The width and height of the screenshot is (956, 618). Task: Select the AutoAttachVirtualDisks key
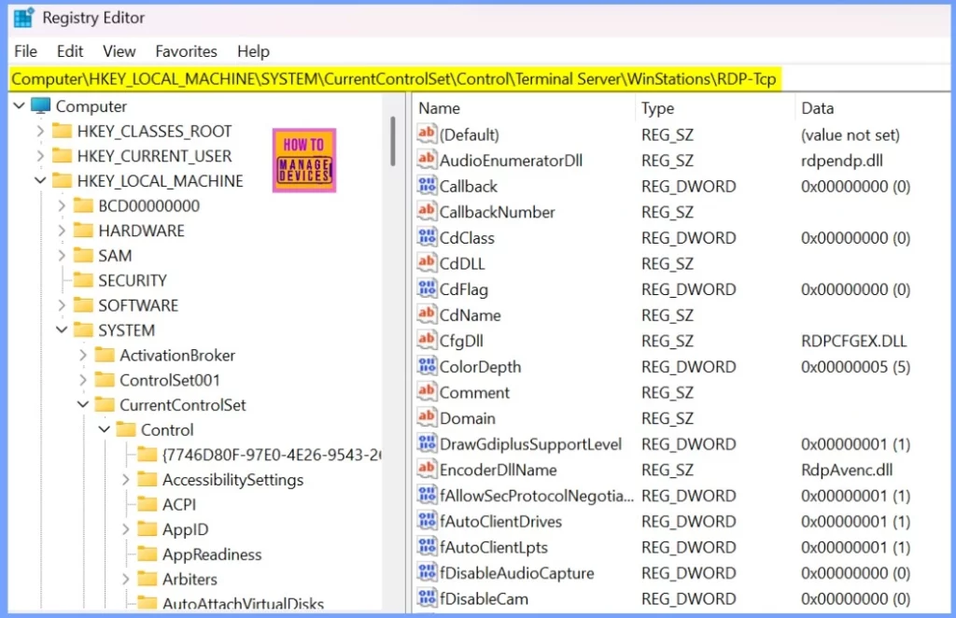click(x=243, y=603)
